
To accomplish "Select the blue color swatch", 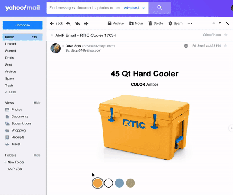I will tap(119, 183).
